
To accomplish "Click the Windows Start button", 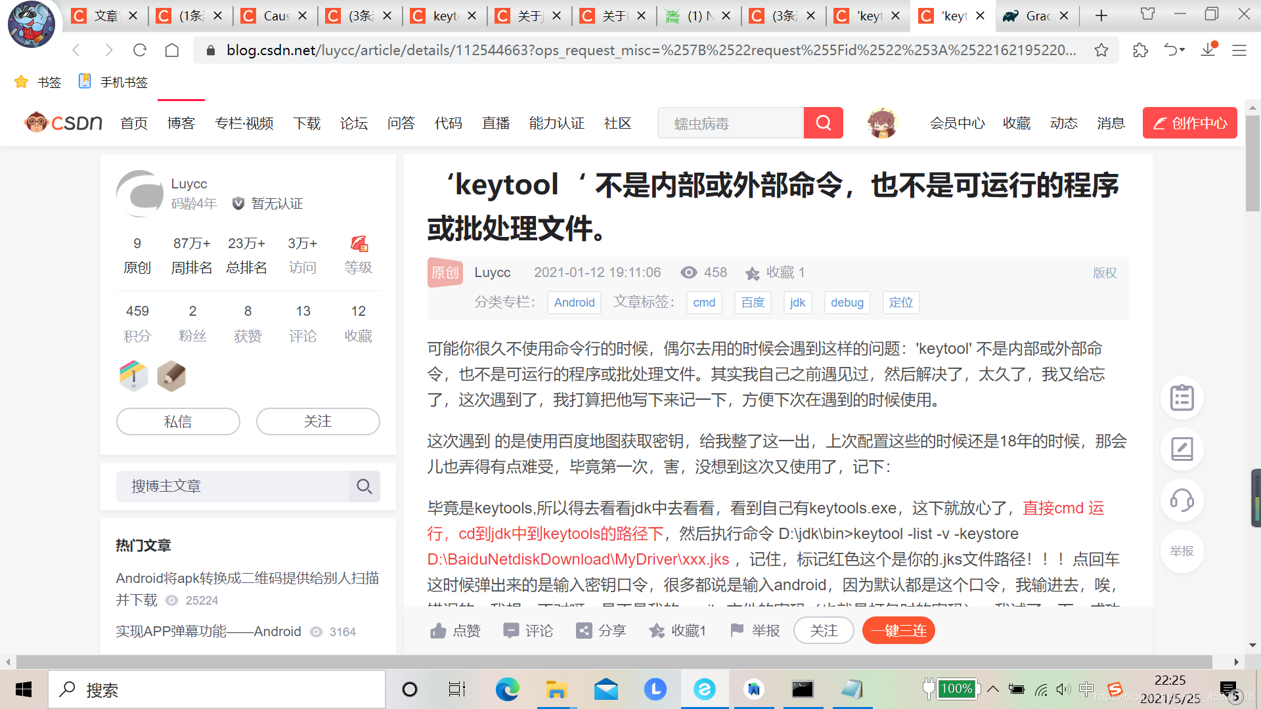I will 24,689.
